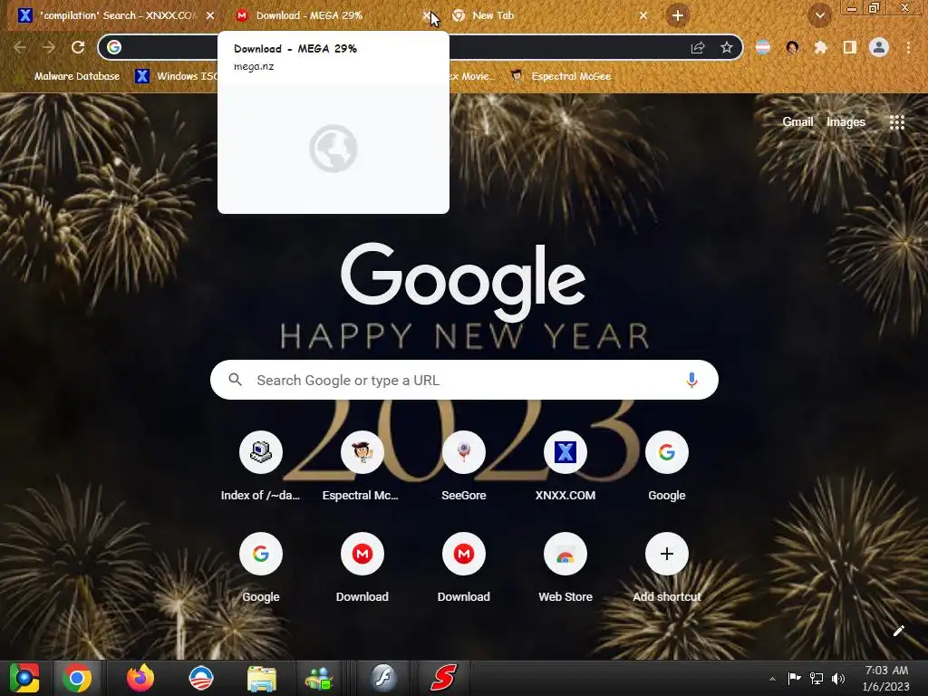The height and width of the screenshot is (696, 928).
Task: Share this page via share icon
Action: coord(698,47)
